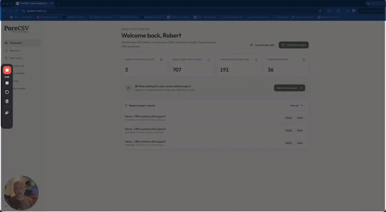This screenshot has width=386, height=212.
Task: Bookmark this page with the star icon
Action: [320, 11]
